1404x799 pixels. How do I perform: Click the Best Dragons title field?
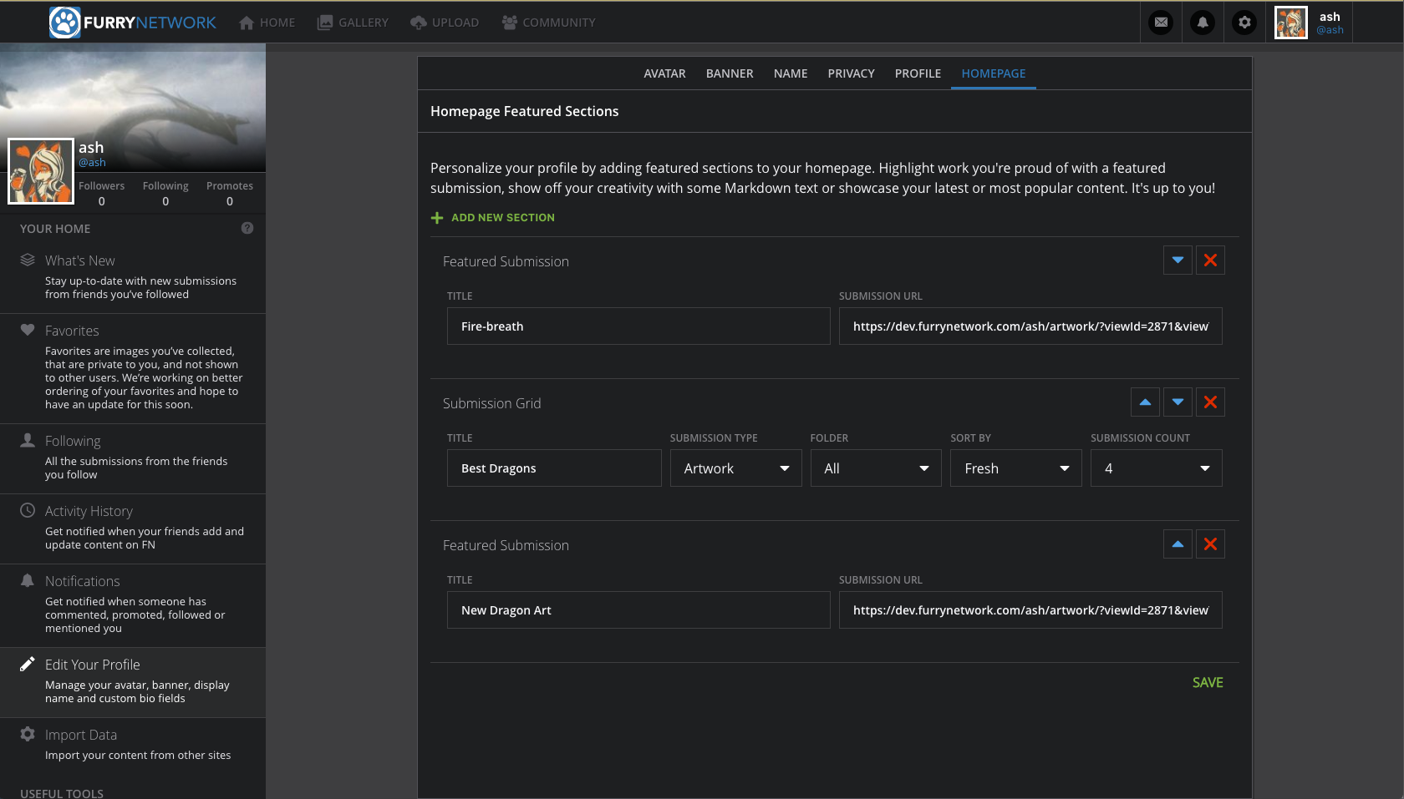tap(554, 468)
